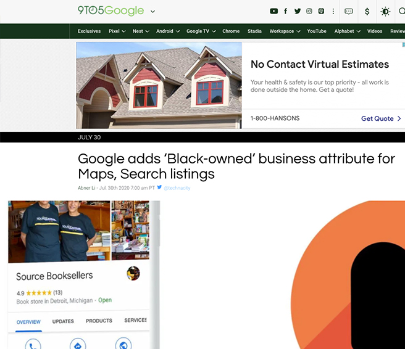Click the Twitter bird icon beside the author
Screen dimensions: 405x349
coord(159,187)
